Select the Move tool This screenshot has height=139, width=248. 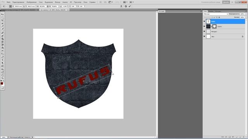[x=2, y=15]
